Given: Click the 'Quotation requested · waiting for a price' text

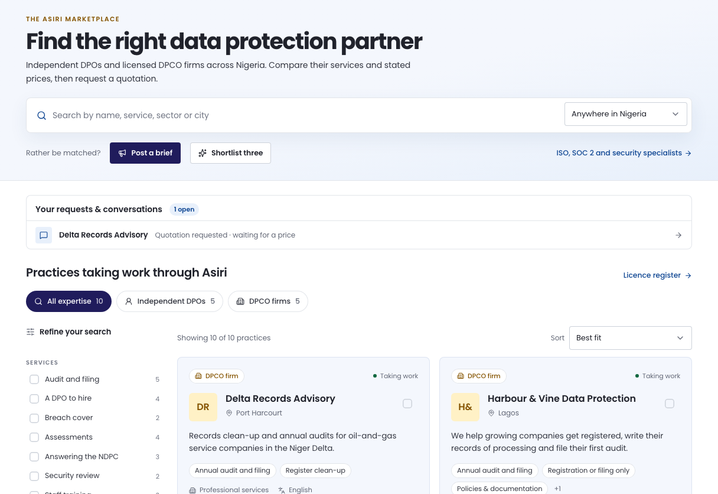Looking at the screenshot, I should tap(225, 235).
